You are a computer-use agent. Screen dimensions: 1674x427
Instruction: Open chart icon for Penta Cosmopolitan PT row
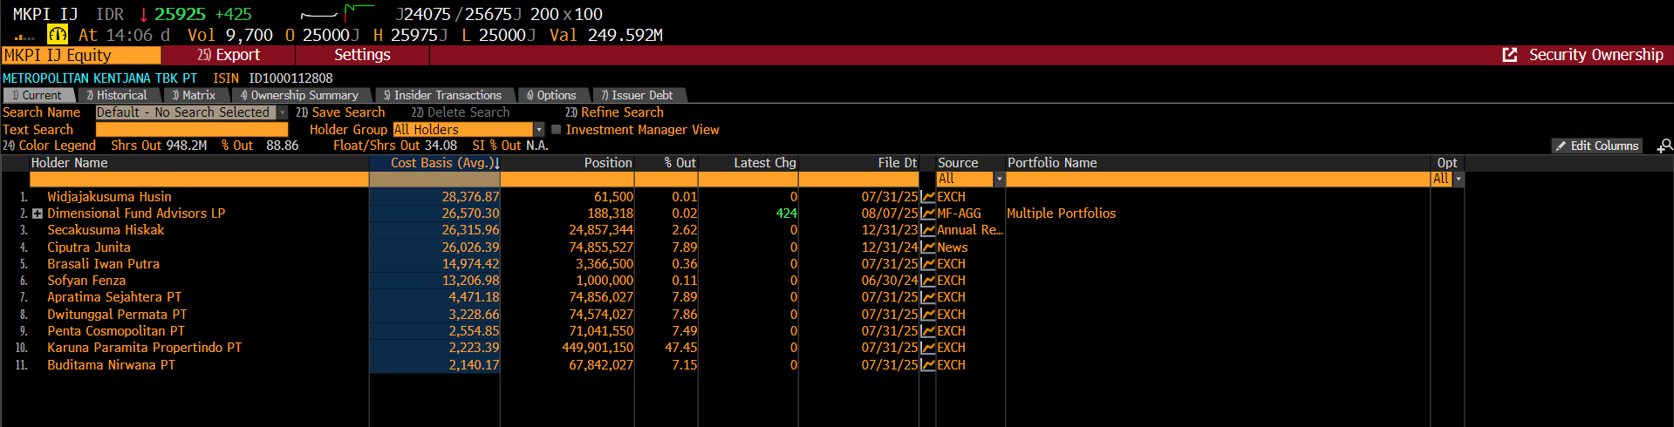click(x=928, y=331)
